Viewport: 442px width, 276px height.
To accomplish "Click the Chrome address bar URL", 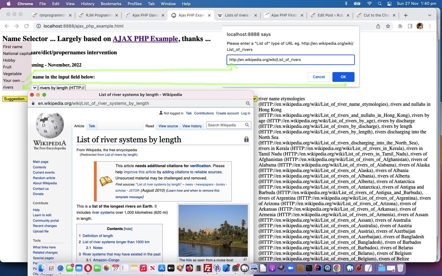I will 83,26.
